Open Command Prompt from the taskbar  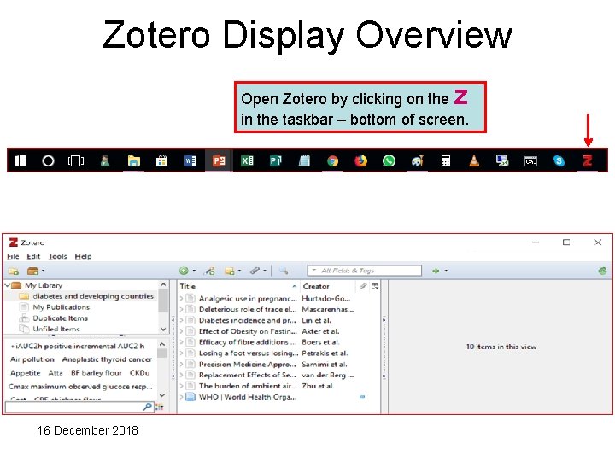(530, 161)
